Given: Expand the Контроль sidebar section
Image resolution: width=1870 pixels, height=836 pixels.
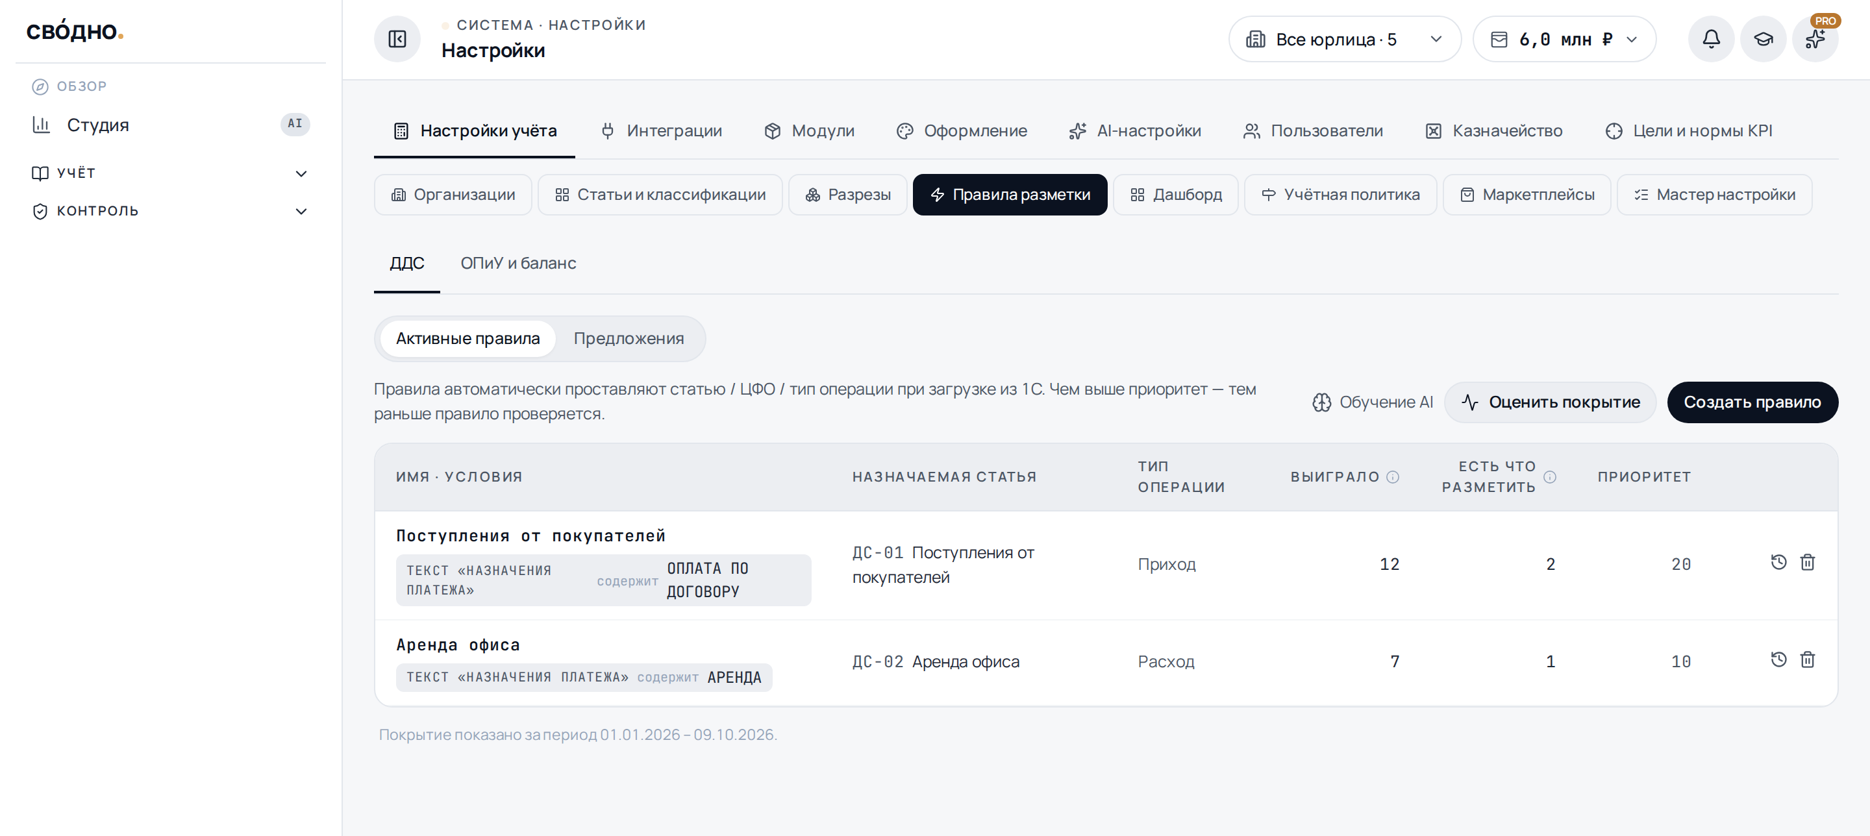Looking at the screenshot, I should coord(171,211).
